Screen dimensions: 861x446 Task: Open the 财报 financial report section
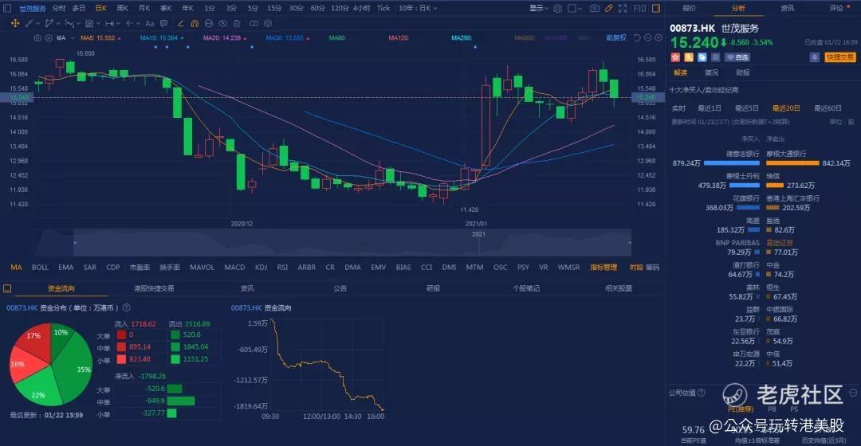tap(742, 72)
